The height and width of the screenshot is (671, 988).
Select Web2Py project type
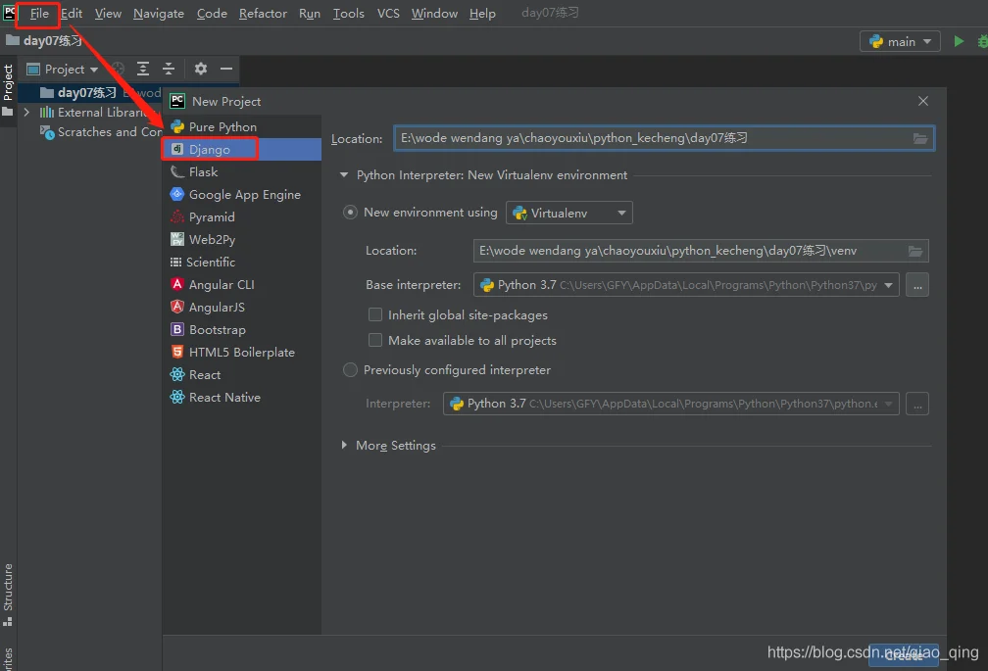click(x=242, y=239)
